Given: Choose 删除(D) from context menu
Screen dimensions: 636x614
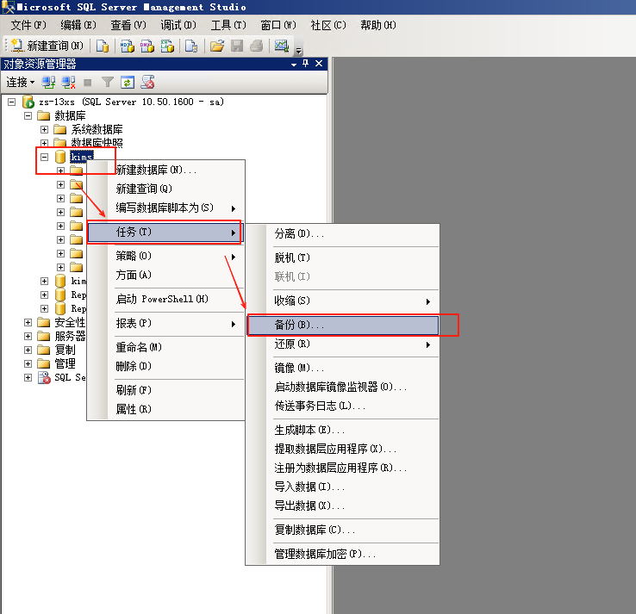Looking at the screenshot, I should 166,366.
